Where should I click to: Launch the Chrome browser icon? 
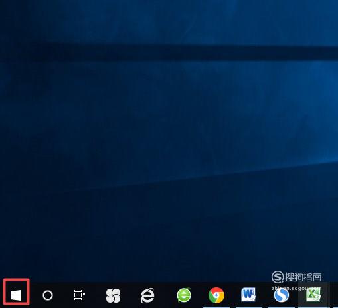(x=216, y=295)
